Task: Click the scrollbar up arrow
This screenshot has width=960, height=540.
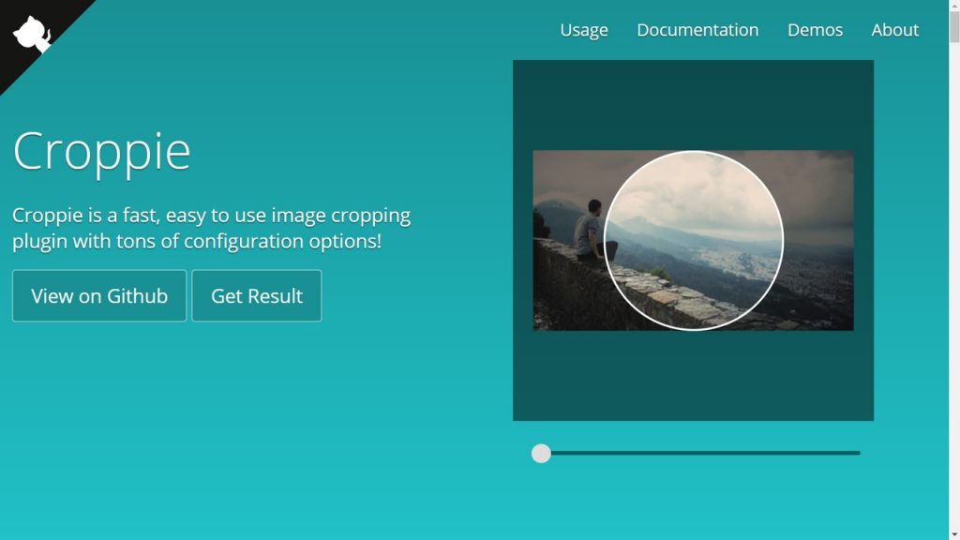Action: click(x=953, y=7)
